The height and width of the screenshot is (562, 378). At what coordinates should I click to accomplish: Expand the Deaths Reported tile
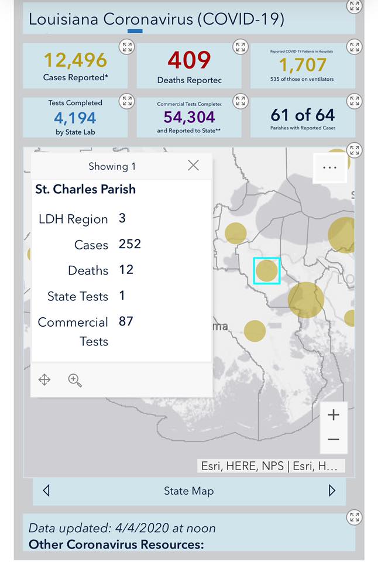point(240,47)
